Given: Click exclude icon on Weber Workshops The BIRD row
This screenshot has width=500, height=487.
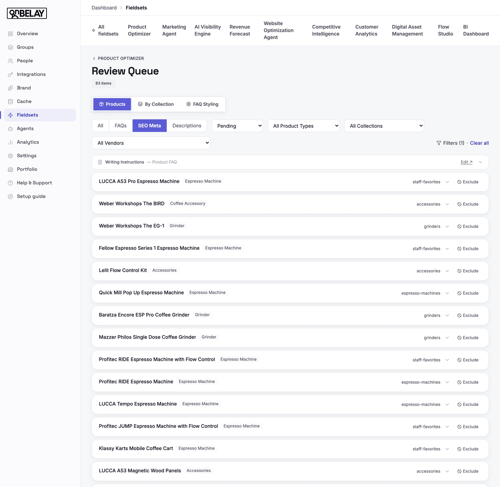Looking at the screenshot, I should pos(459,204).
